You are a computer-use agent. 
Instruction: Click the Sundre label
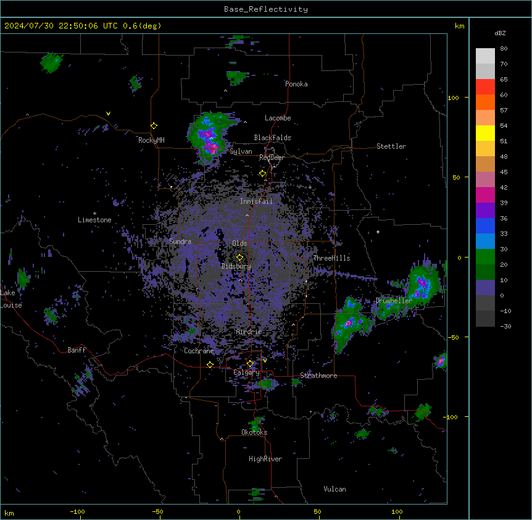pos(180,241)
